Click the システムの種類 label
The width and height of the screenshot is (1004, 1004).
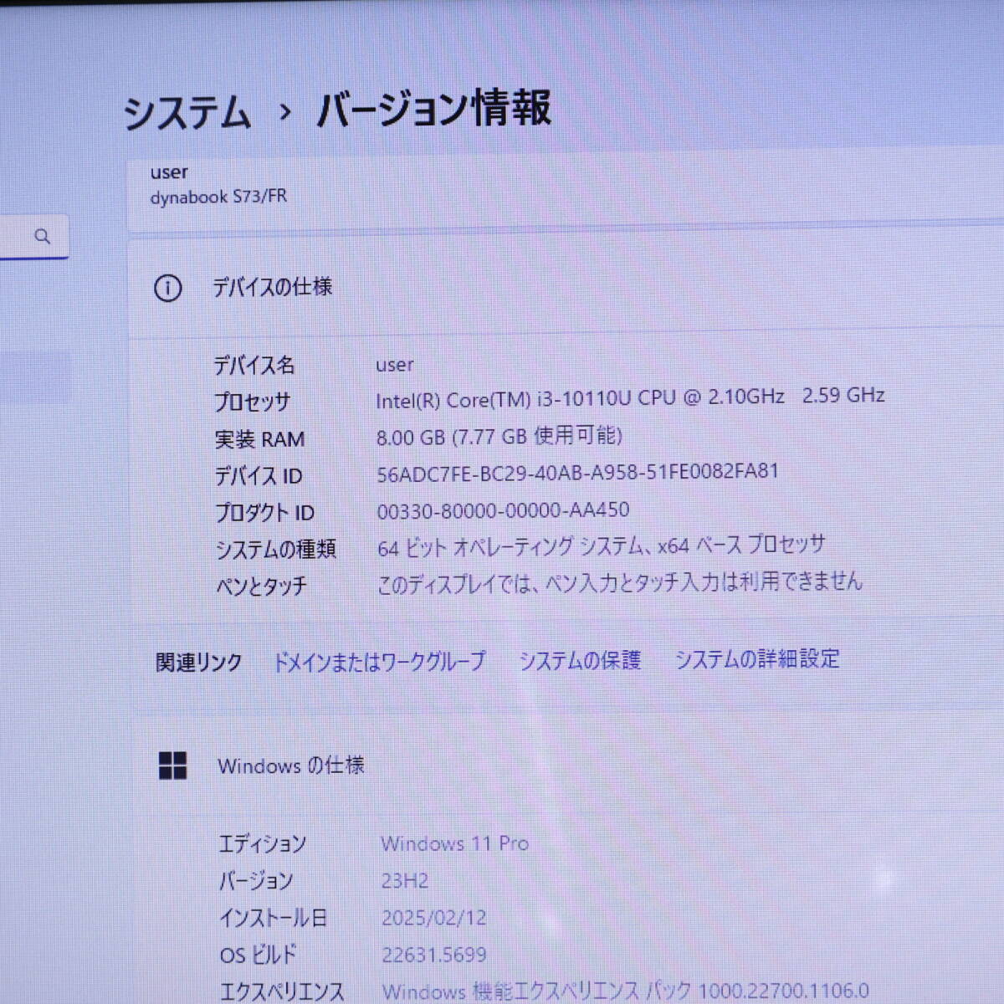276,550
